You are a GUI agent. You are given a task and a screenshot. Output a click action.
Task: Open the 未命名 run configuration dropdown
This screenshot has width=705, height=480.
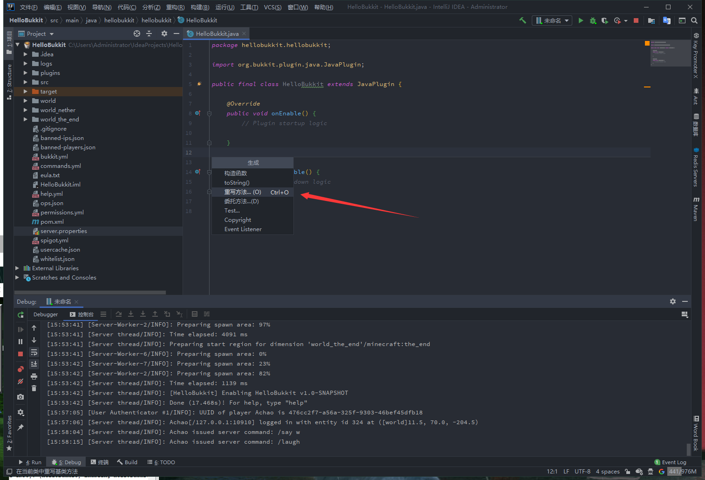click(x=552, y=20)
